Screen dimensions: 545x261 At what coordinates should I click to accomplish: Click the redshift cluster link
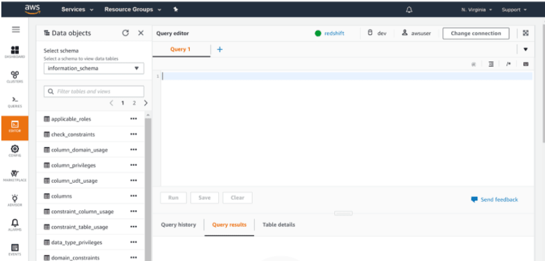click(x=334, y=33)
